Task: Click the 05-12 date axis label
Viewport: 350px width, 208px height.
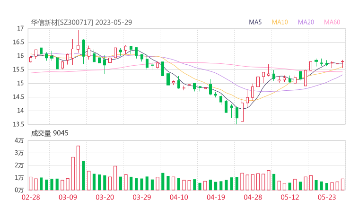Action: pyautogui.click(x=290, y=197)
